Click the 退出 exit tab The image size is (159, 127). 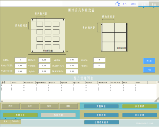153,4
